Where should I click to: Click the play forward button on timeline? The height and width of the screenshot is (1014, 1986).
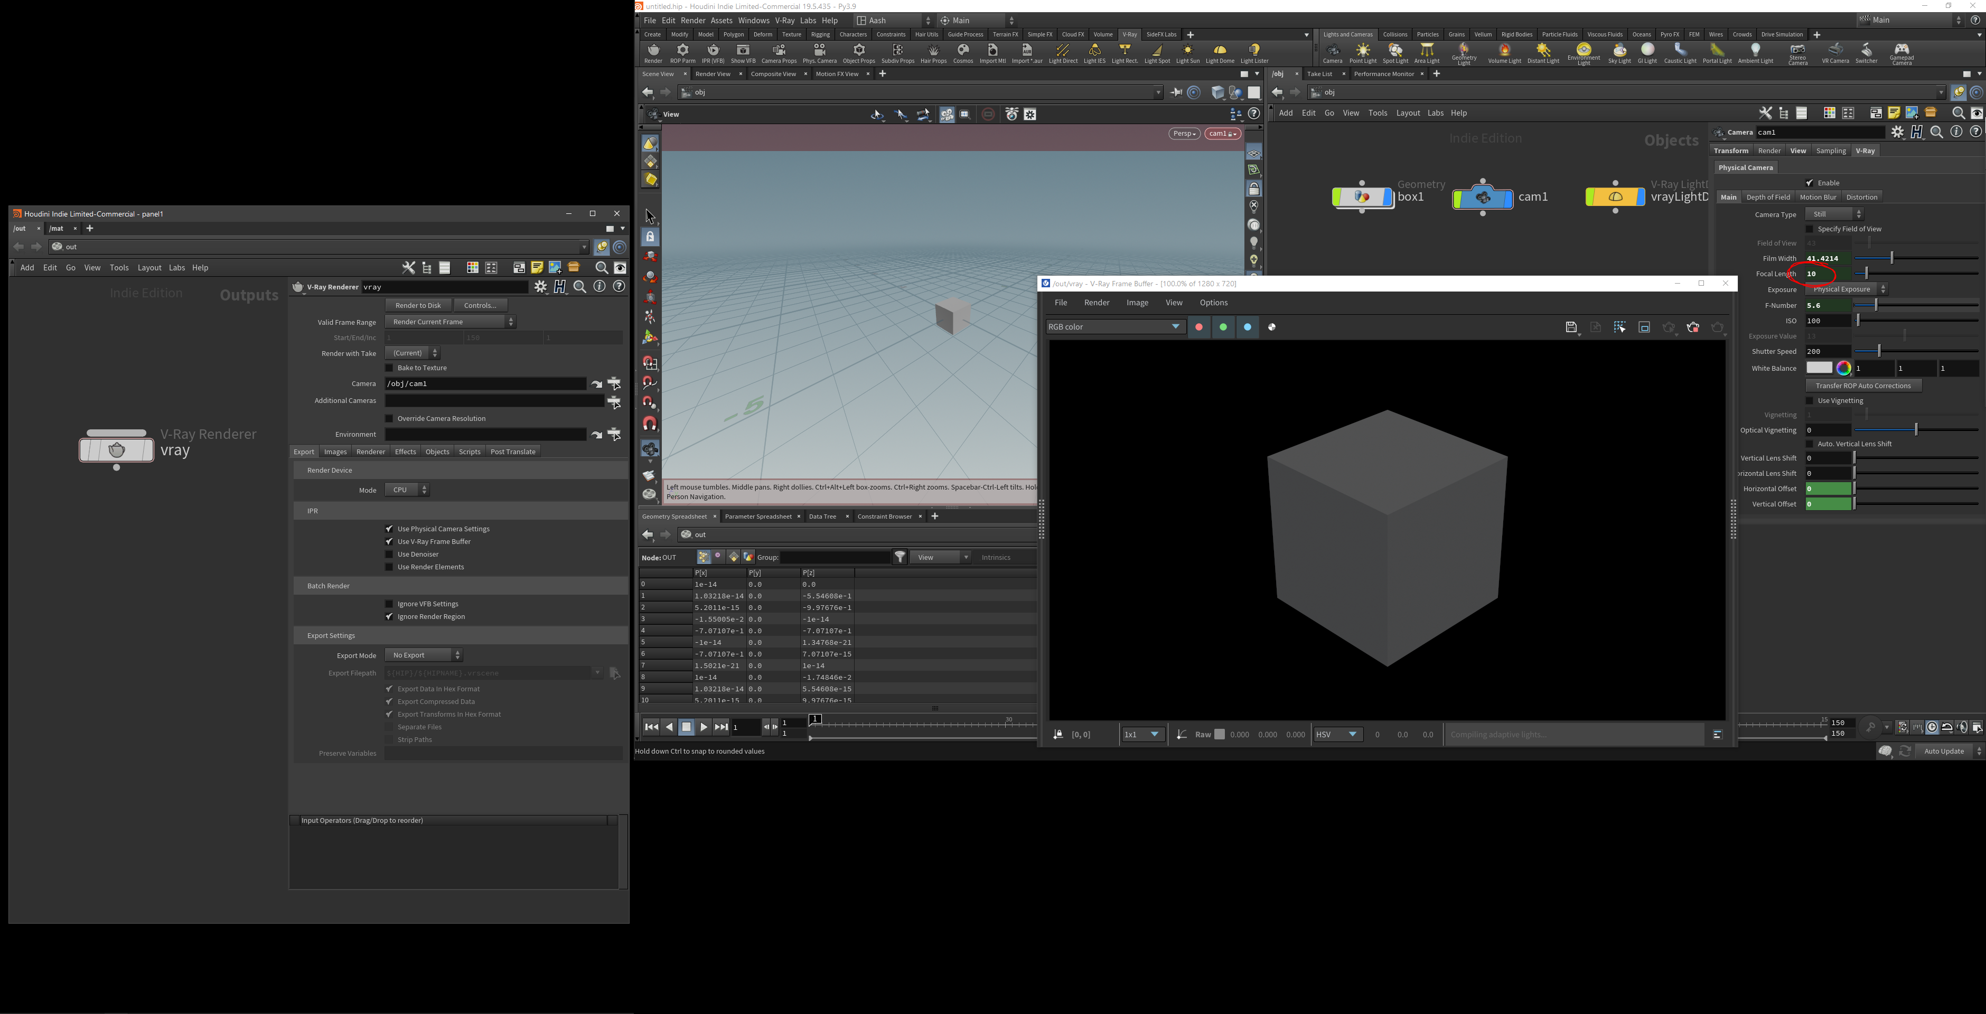[x=703, y=727]
